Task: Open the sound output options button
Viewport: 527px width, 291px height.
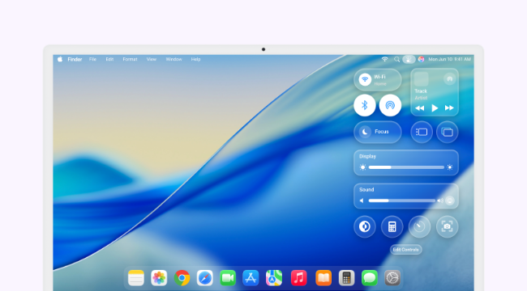Action: tap(450, 200)
